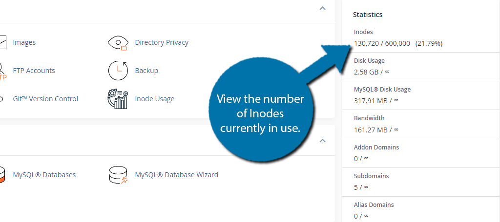Open the MySQL® Databases link
500x222 pixels.
[44, 175]
